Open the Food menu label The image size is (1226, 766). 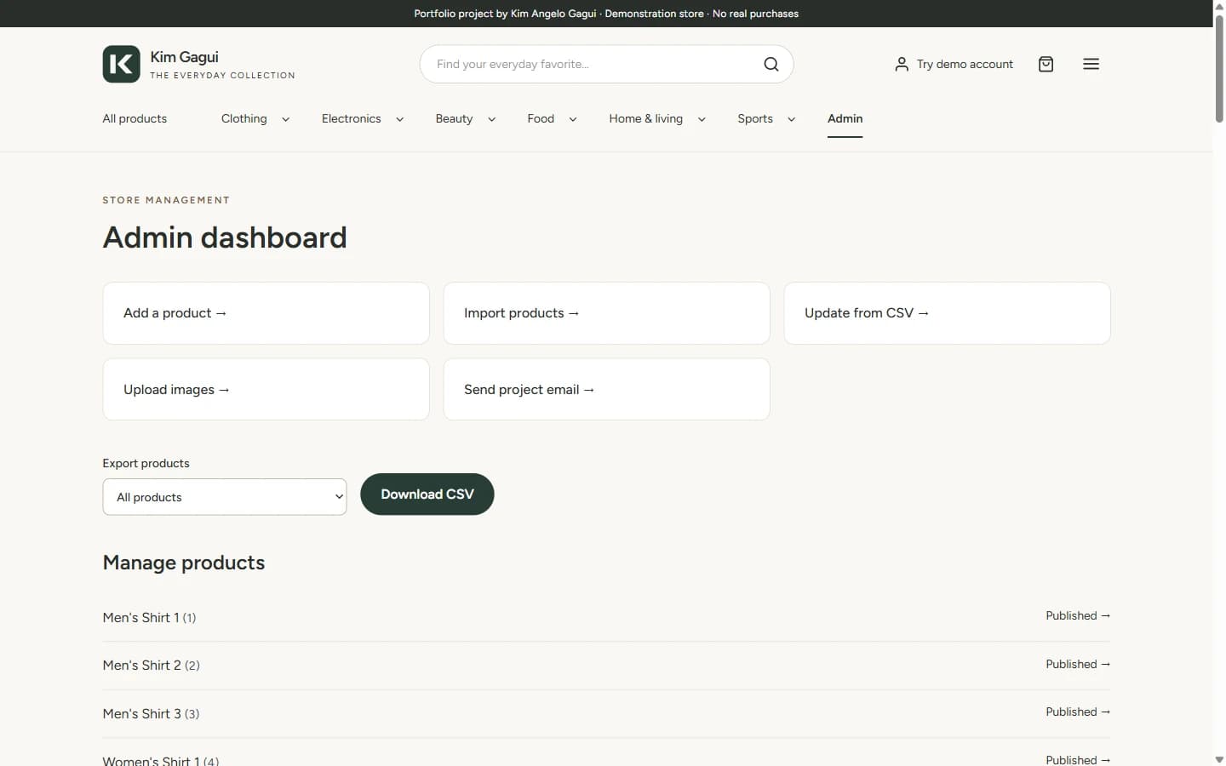coord(541,118)
